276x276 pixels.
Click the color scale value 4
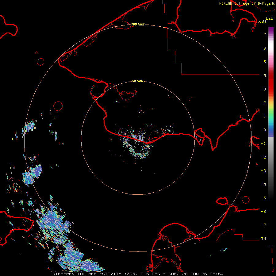(x=265, y=75)
